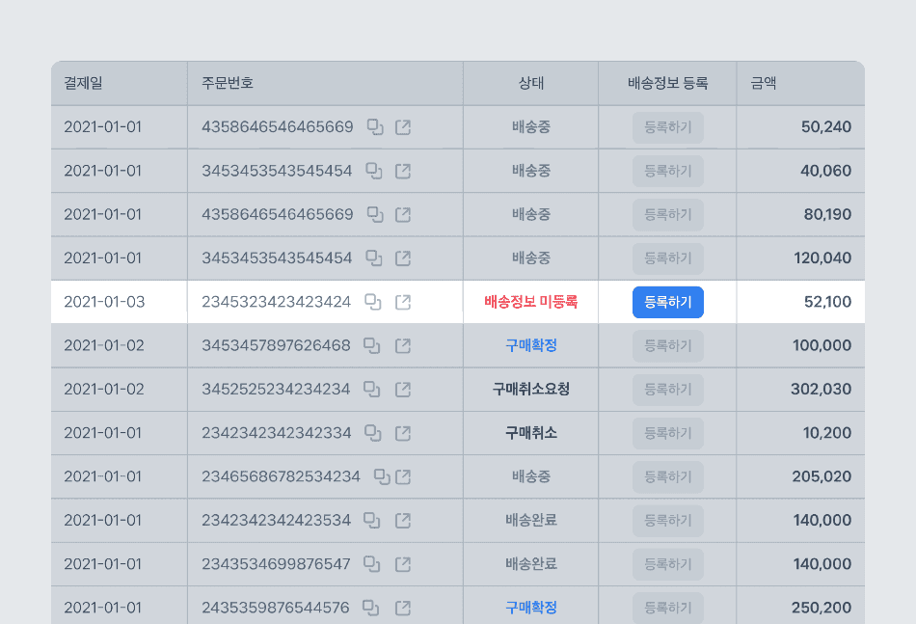Select 배송완료 status for order 2342342342423534
This screenshot has width=916, height=624.
point(531,520)
